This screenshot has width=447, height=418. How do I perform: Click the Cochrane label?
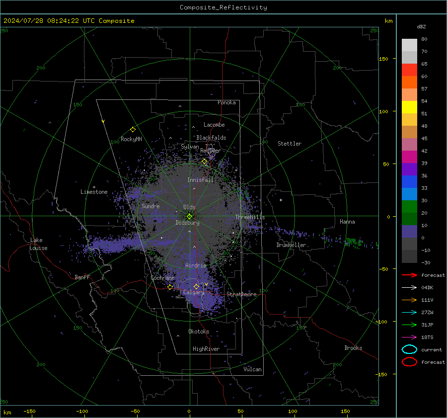pyautogui.click(x=162, y=278)
